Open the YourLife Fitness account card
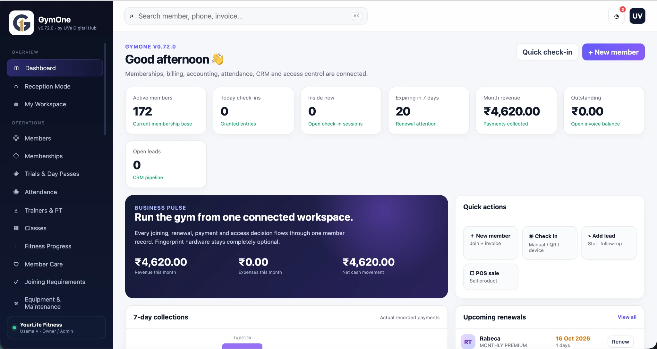657x349 pixels. point(56,327)
